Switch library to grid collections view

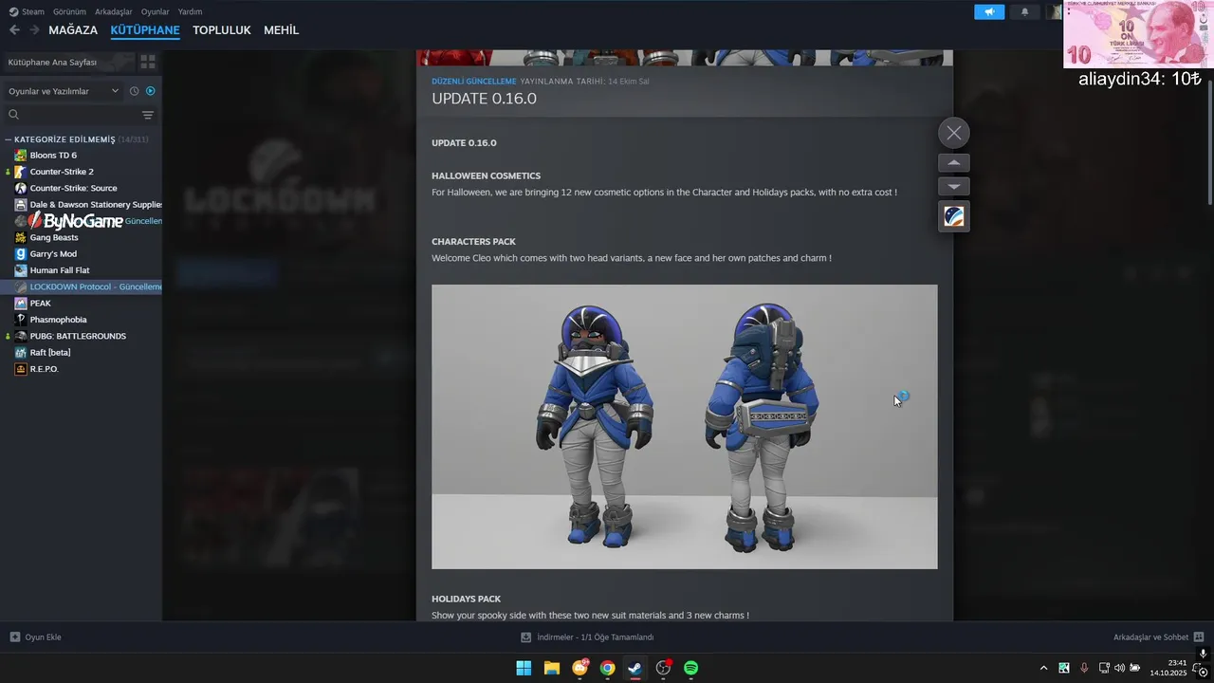(x=148, y=62)
